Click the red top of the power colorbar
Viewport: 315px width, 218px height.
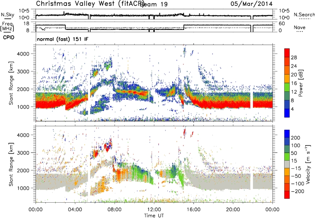click(287, 53)
